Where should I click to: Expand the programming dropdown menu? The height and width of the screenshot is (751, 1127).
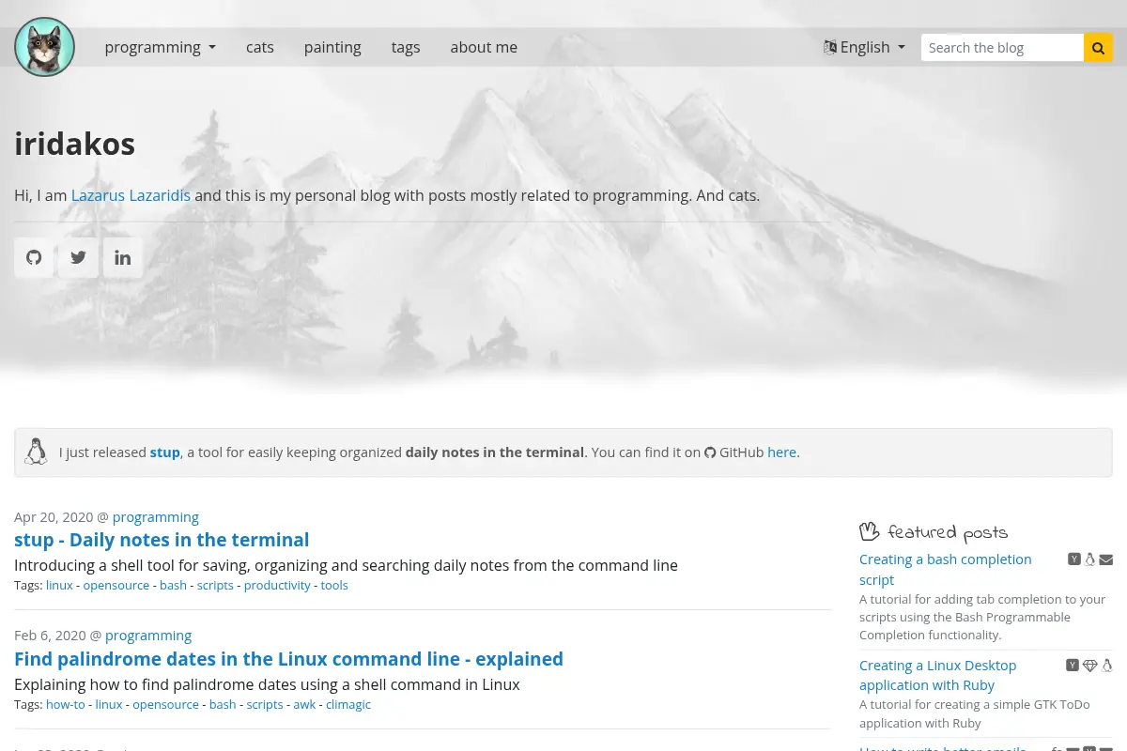pos(160,47)
